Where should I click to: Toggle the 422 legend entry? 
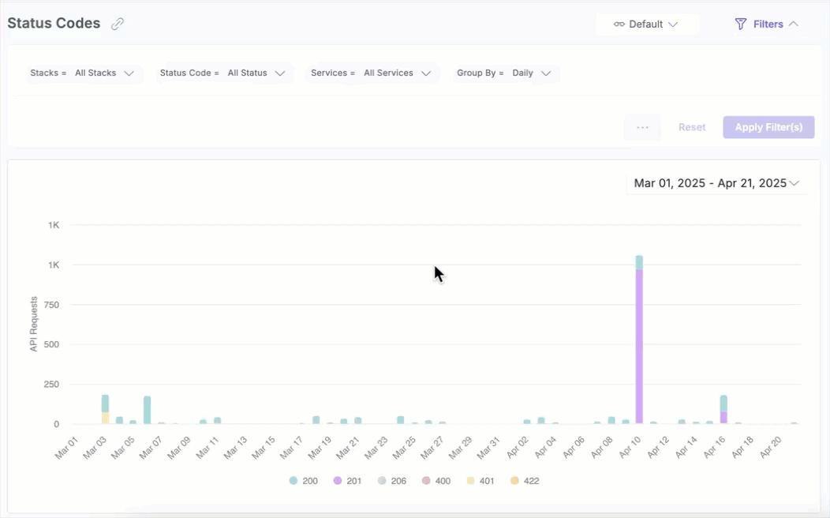tap(525, 480)
